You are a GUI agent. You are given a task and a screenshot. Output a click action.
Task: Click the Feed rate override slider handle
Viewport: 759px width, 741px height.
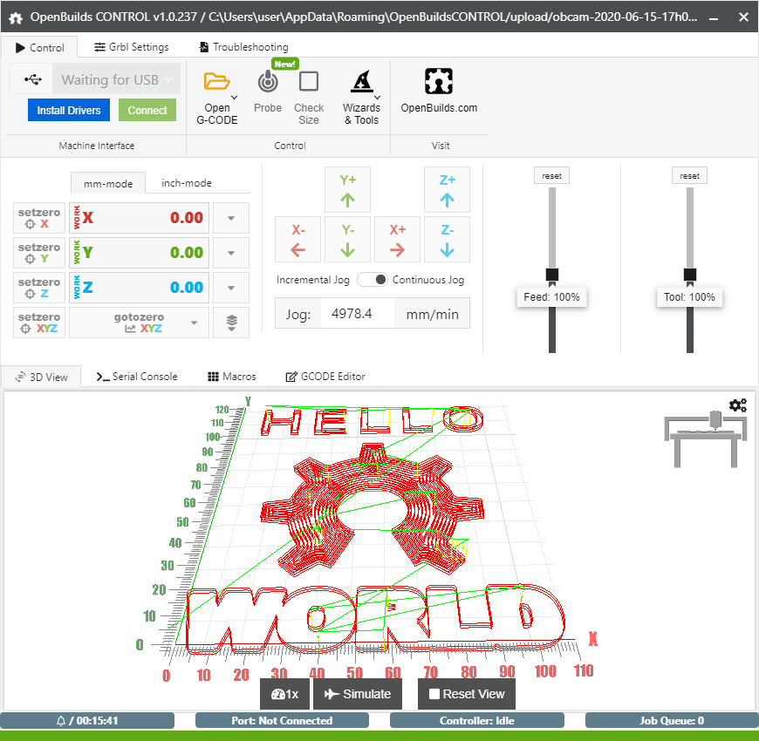[552, 275]
